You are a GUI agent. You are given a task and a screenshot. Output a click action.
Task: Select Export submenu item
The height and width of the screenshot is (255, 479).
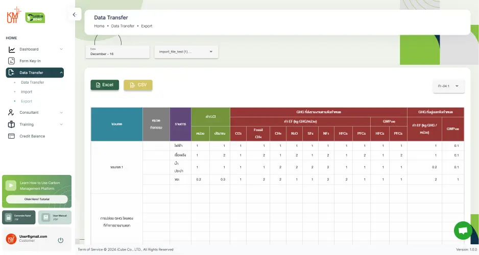point(27,101)
